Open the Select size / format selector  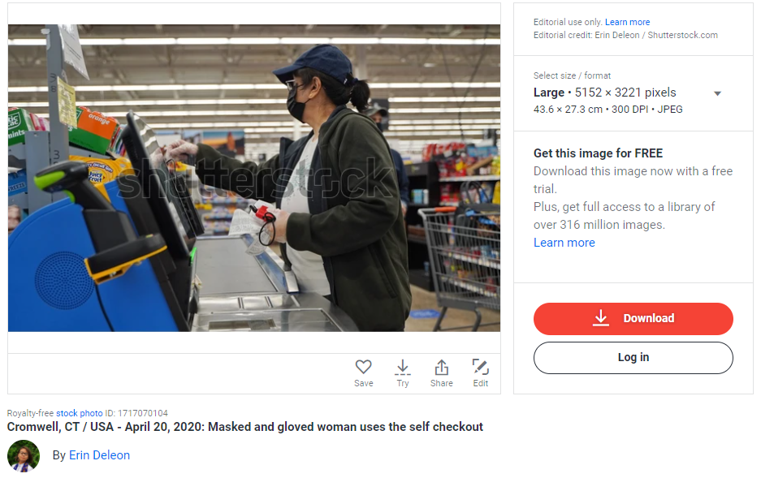pyautogui.click(x=627, y=93)
